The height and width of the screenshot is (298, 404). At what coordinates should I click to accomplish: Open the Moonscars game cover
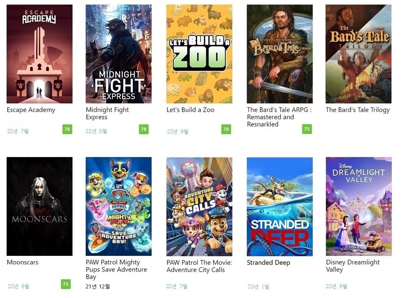pyautogui.click(x=40, y=206)
